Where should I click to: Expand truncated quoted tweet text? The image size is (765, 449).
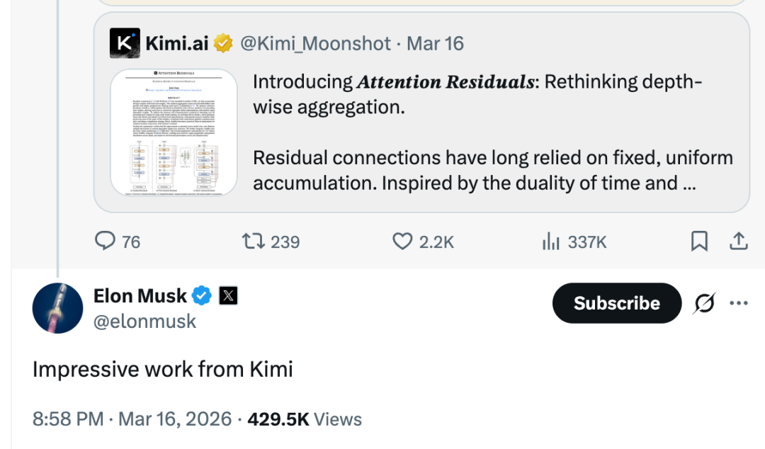click(x=688, y=184)
